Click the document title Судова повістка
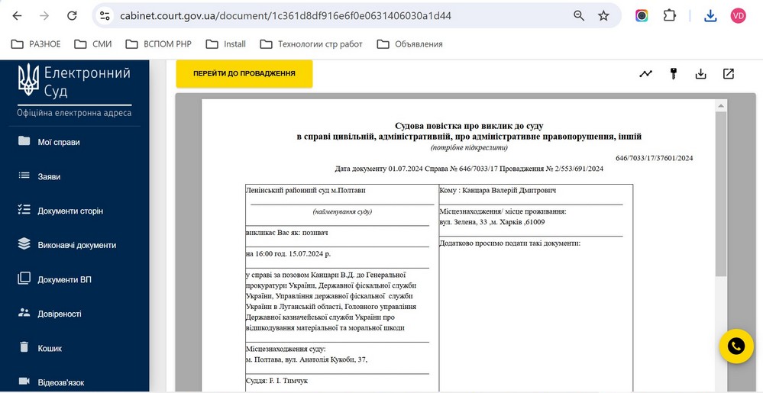763x393 pixels. pyautogui.click(x=469, y=127)
